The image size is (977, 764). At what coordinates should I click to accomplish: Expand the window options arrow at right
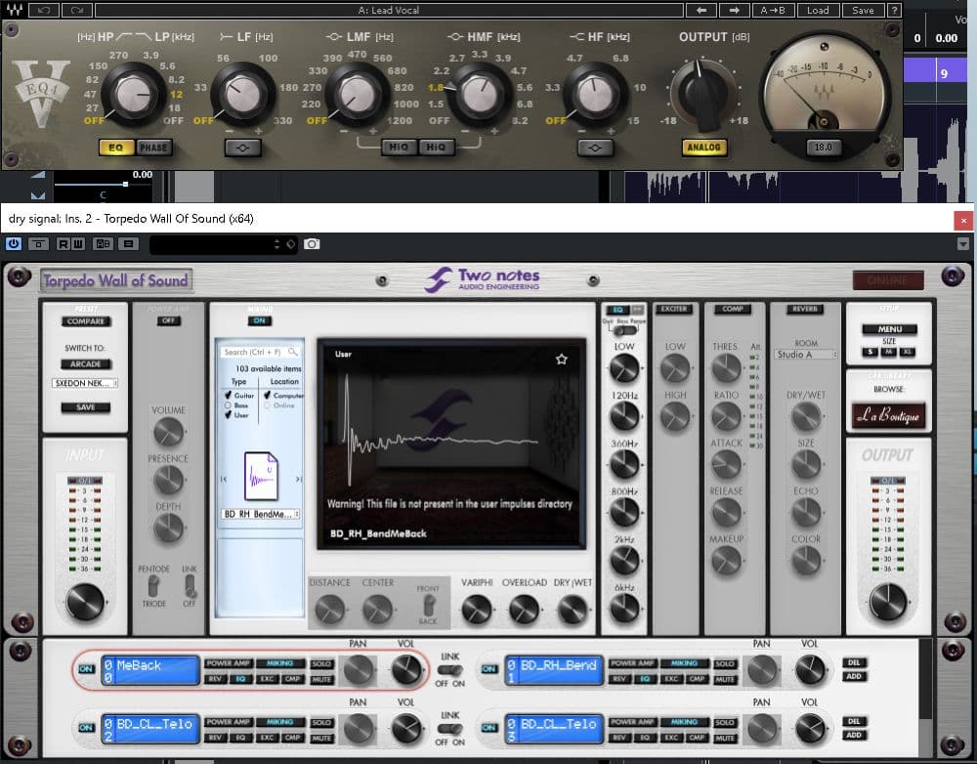[962, 243]
